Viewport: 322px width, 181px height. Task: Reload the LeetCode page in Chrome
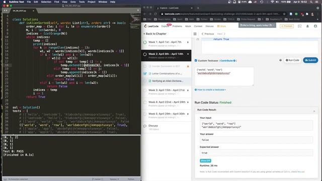tap(155, 14)
